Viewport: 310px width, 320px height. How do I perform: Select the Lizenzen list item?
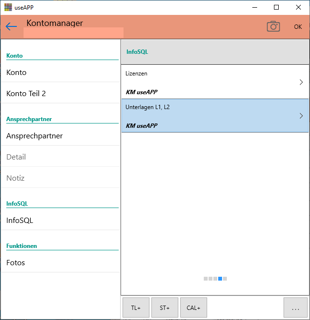click(x=215, y=82)
